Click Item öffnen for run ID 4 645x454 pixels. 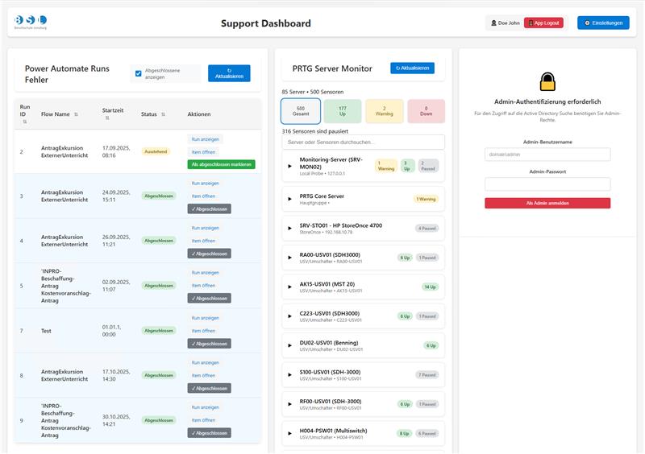click(x=203, y=241)
